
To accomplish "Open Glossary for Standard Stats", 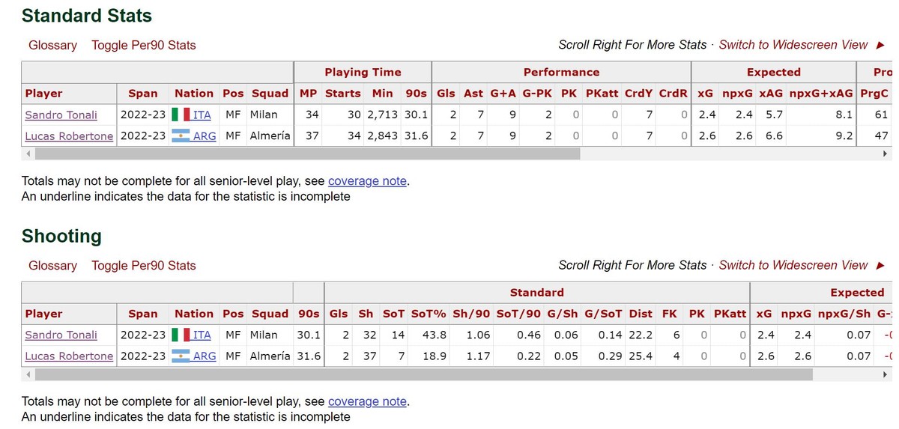I will click(x=52, y=45).
